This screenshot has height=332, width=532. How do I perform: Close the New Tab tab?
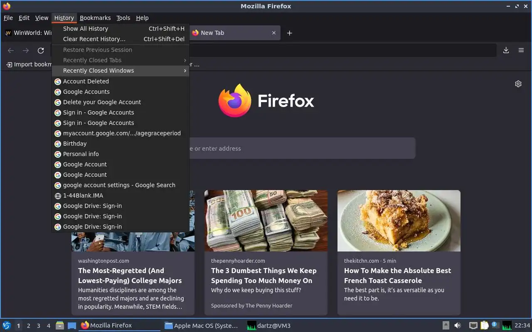[x=274, y=33]
